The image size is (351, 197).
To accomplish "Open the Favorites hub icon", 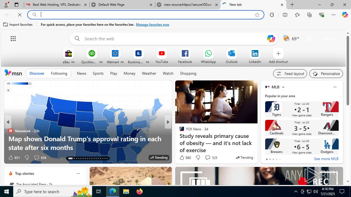I will pos(297,15).
